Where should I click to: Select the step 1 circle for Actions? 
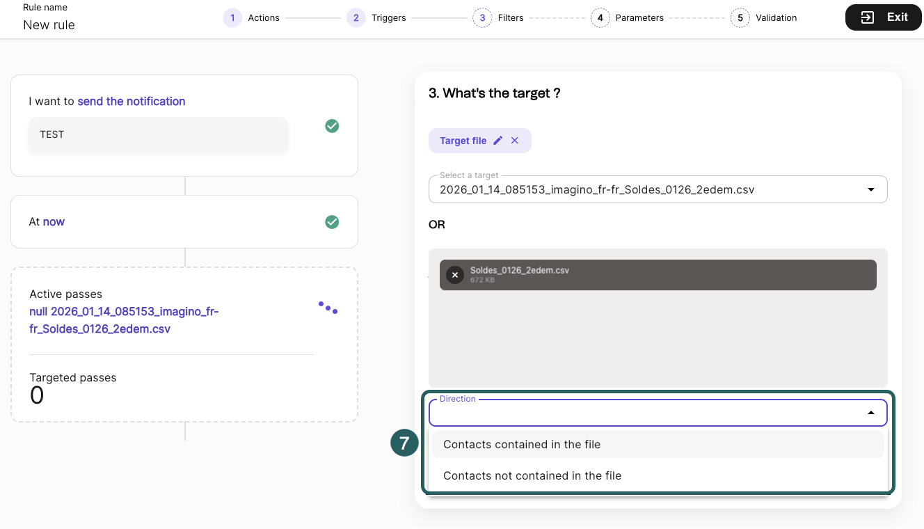[232, 17]
